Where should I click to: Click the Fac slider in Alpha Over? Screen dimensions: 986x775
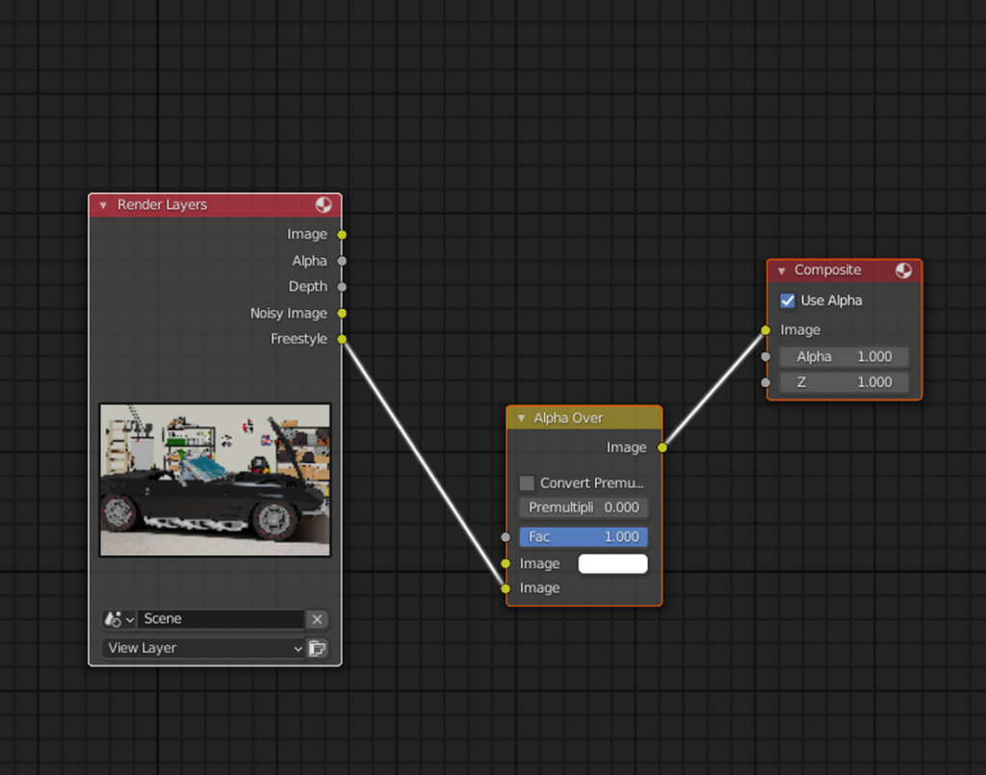584,536
